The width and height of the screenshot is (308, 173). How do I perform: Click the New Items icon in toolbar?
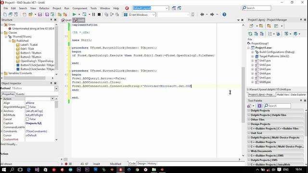5,14
